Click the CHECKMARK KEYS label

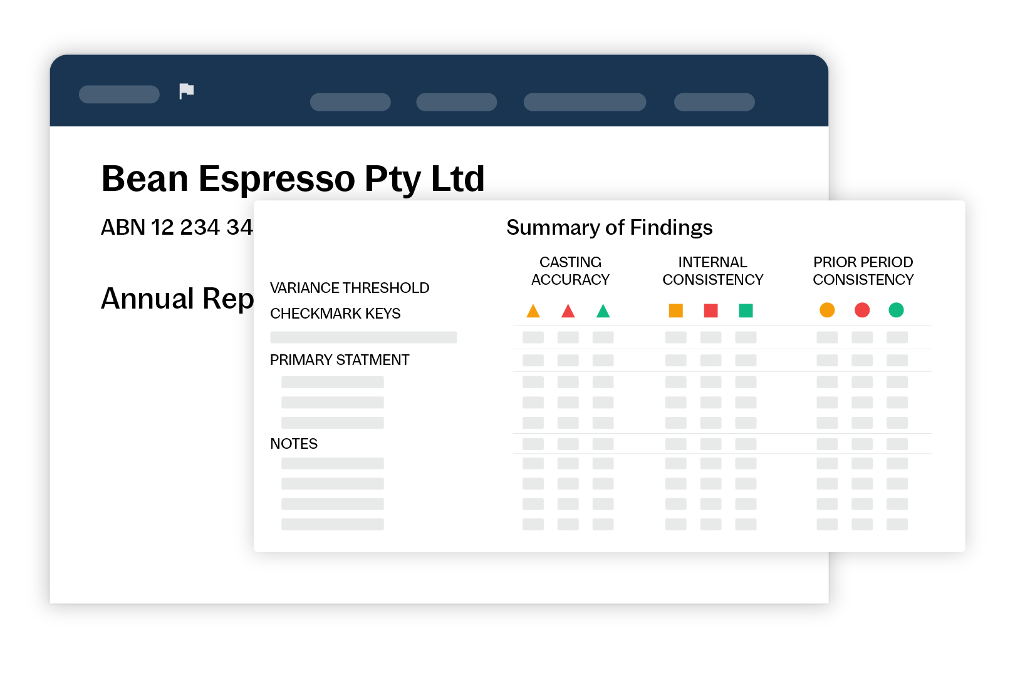click(335, 313)
